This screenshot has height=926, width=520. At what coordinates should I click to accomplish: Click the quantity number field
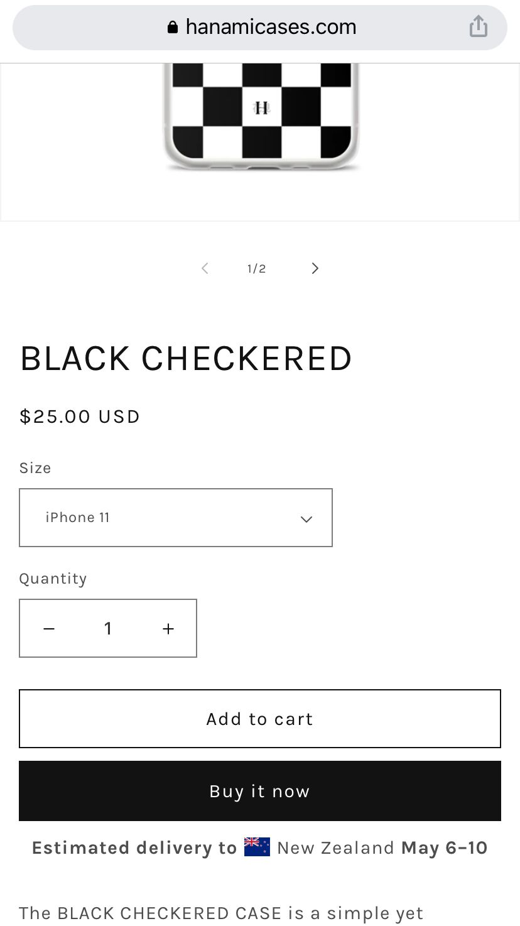click(108, 628)
